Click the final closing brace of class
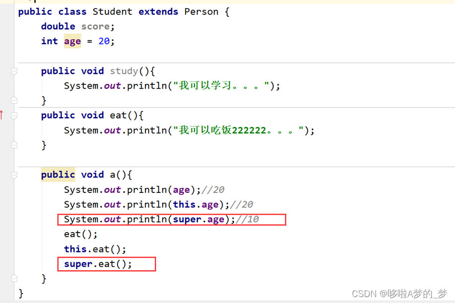The image size is (455, 303). 21,294
